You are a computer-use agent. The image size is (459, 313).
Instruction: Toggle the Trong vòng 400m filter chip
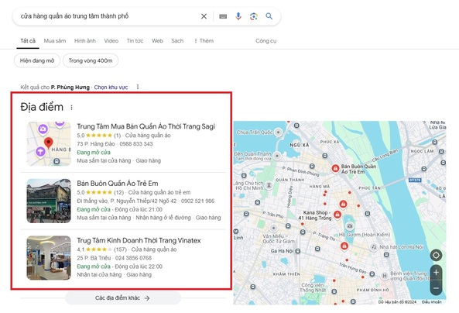91,60
